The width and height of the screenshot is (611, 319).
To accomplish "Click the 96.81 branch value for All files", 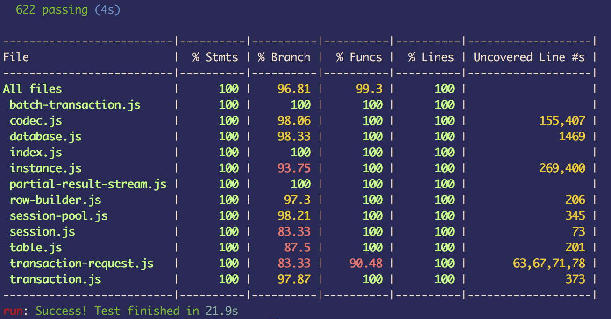I will 294,89.
